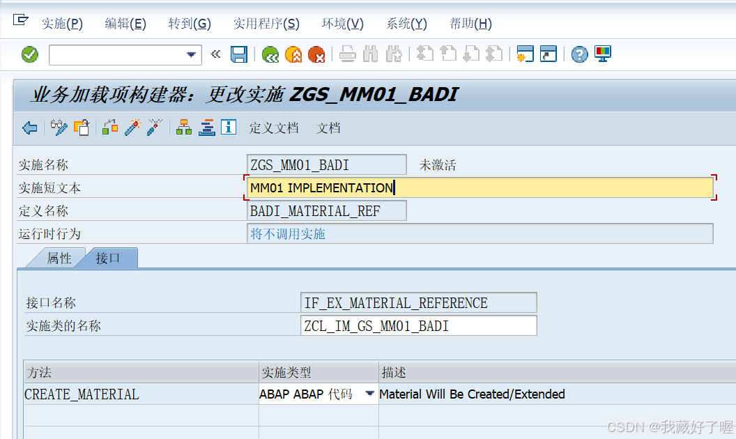Click the 文档 toolbar button
The height and width of the screenshot is (439, 736).
(x=328, y=128)
